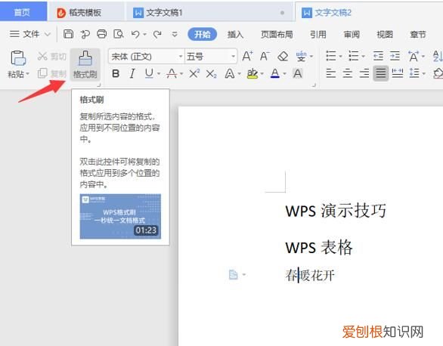443x346 pixels.
Task: Click the bulleted list icon
Action: (331, 56)
